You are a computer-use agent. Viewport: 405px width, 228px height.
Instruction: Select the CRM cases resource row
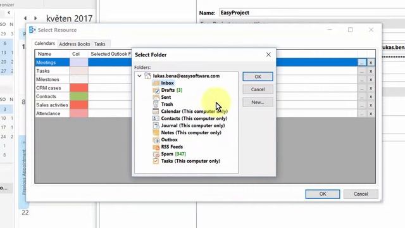pyautogui.click(x=205, y=88)
